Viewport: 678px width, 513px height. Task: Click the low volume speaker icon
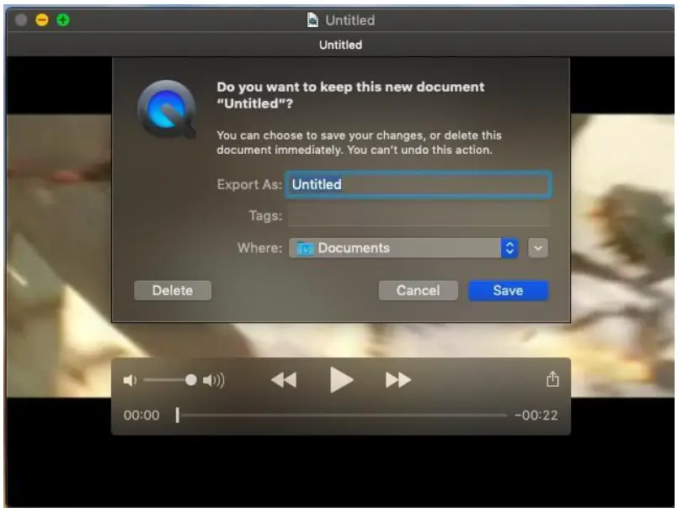tap(130, 380)
